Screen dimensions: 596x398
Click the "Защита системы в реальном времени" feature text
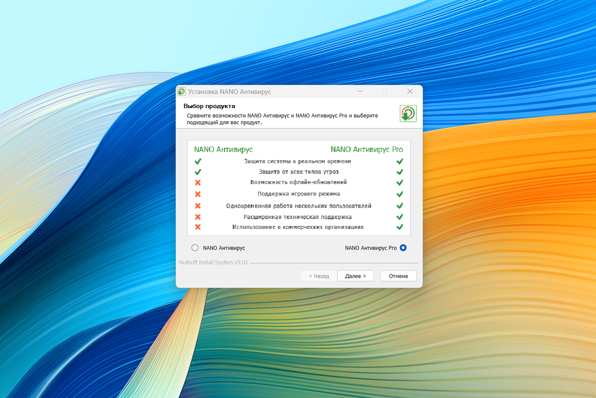(x=298, y=161)
